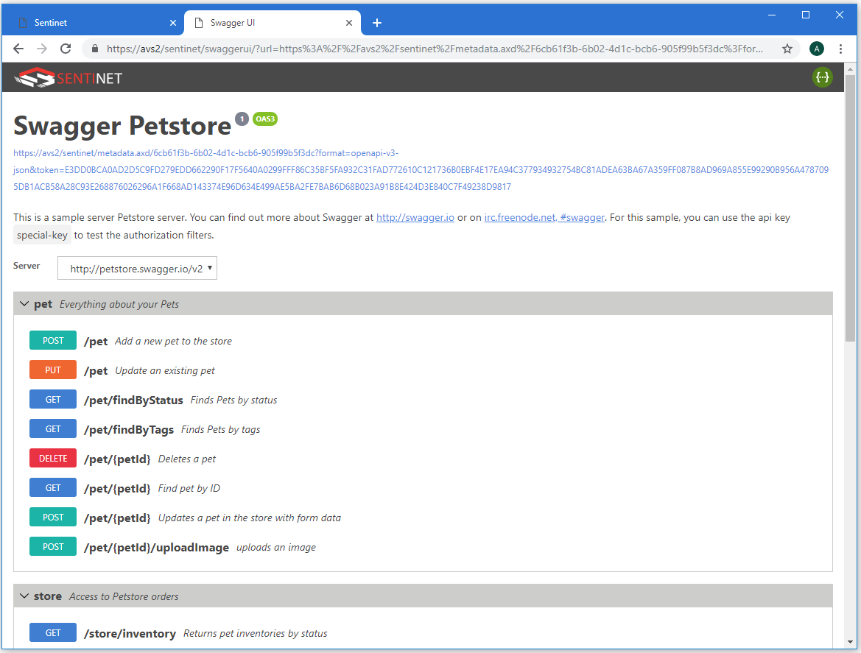Viewport: 861px width, 653px height.
Task: Click the browser forward arrow
Action: click(x=42, y=49)
